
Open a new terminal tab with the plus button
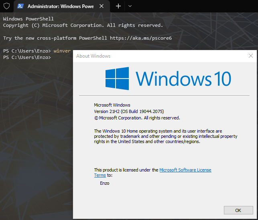click(x=118, y=6)
